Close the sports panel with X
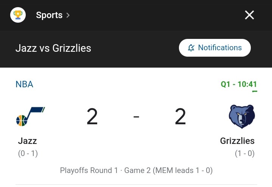 click(x=249, y=15)
